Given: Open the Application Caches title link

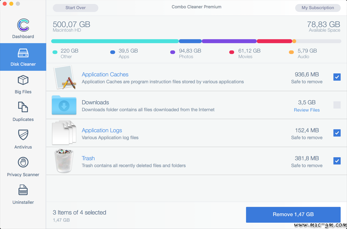Looking at the screenshot, I should (x=105, y=74).
